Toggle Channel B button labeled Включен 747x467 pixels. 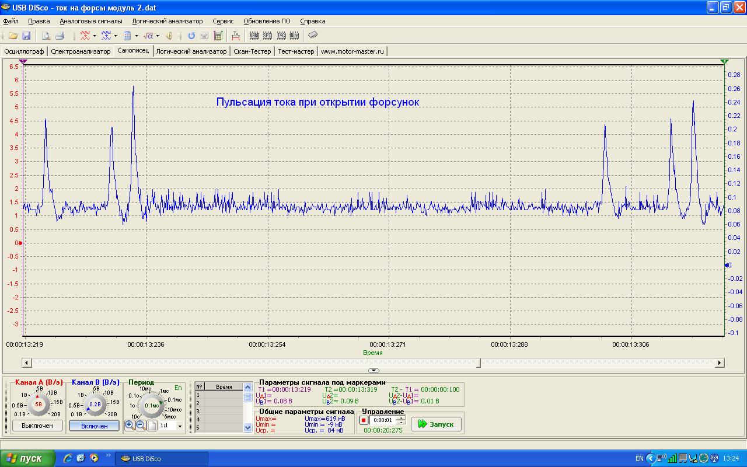click(94, 426)
